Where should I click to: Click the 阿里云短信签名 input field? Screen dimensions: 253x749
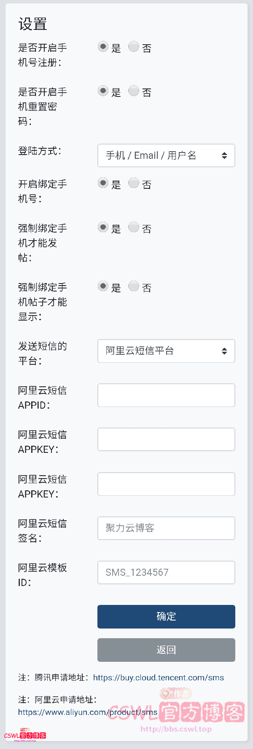coord(166,528)
